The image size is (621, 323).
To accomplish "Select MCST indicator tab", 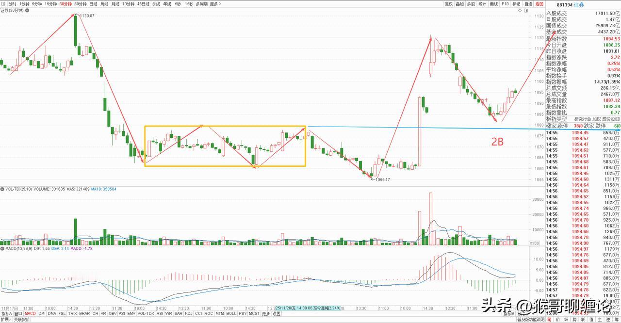I will pos(254,314).
